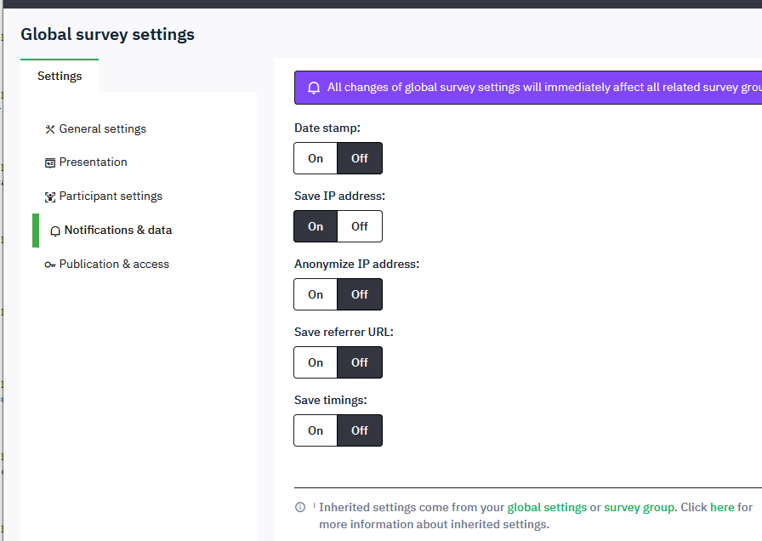Click the key icon beside Publication & access
Image resolution: width=762 pixels, height=541 pixels.
pos(50,265)
